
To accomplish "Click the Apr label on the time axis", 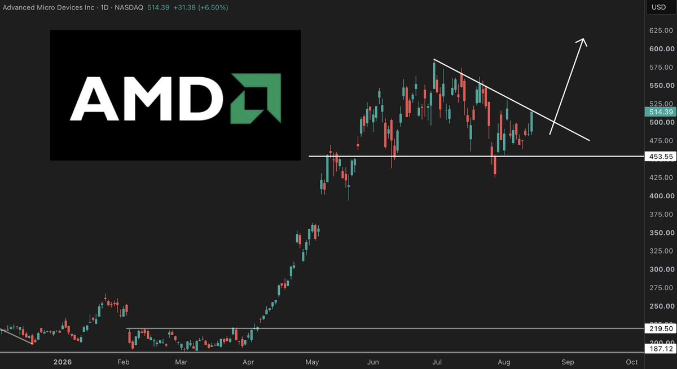I will (247, 362).
